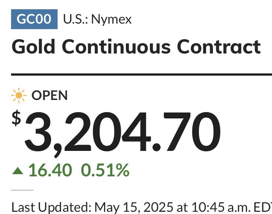
Task: Click the U.S. country prefix text
Action: coord(76,19)
